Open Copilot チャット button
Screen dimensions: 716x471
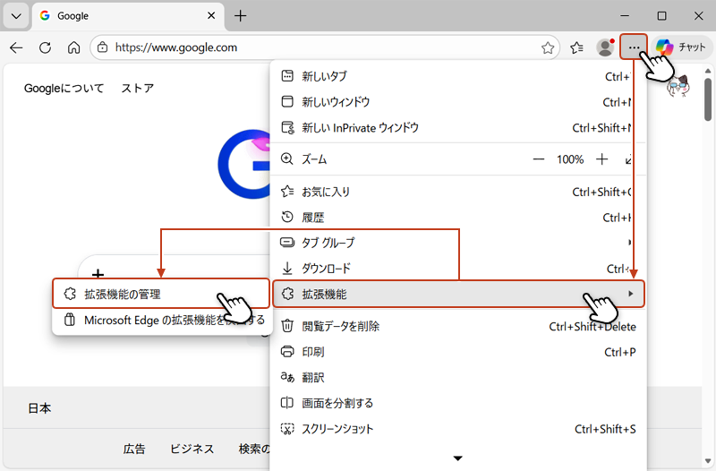click(681, 47)
